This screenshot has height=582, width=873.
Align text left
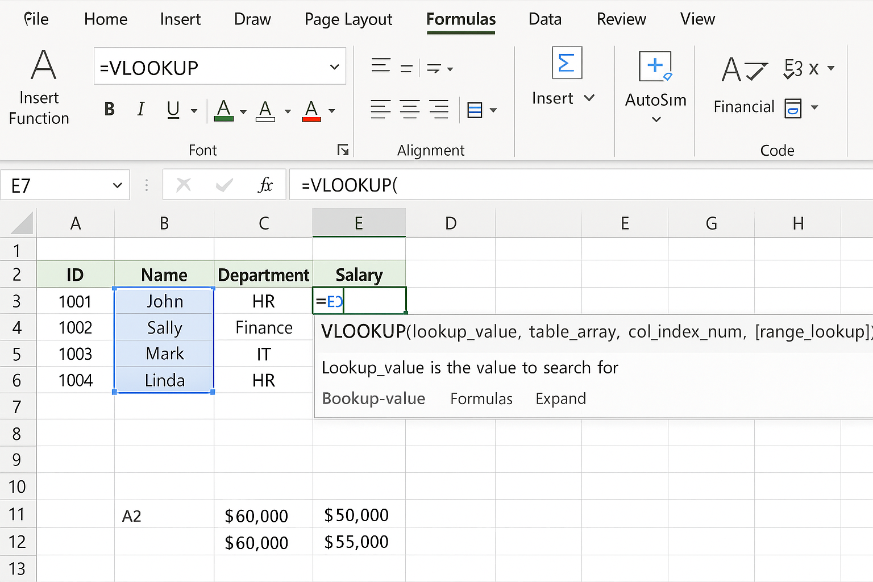click(x=380, y=109)
